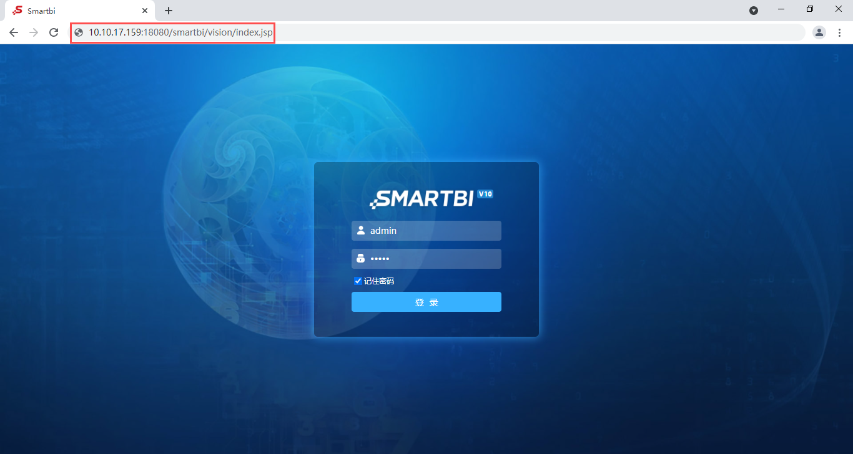Click the 记住密码 label text
Image resolution: width=853 pixels, height=454 pixels.
click(x=379, y=281)
